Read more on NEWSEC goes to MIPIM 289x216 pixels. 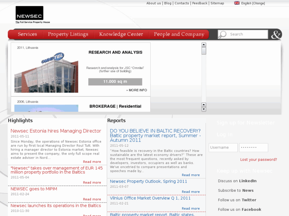pos(92,199)
